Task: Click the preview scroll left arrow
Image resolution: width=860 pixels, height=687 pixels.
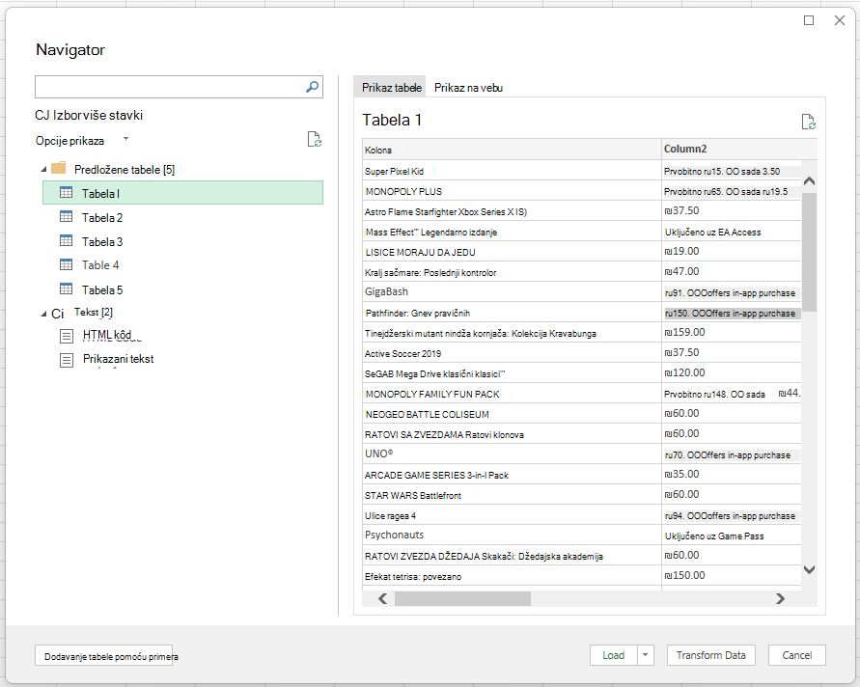Action: (x=383, y=599)
